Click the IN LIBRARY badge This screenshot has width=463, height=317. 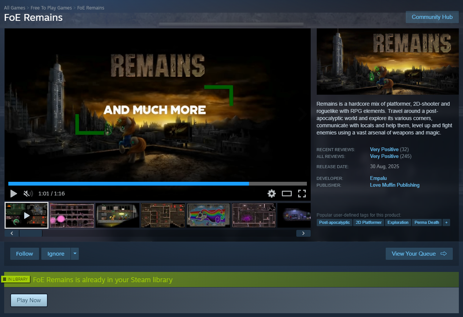pyautogui.click(x=15, y=279)
